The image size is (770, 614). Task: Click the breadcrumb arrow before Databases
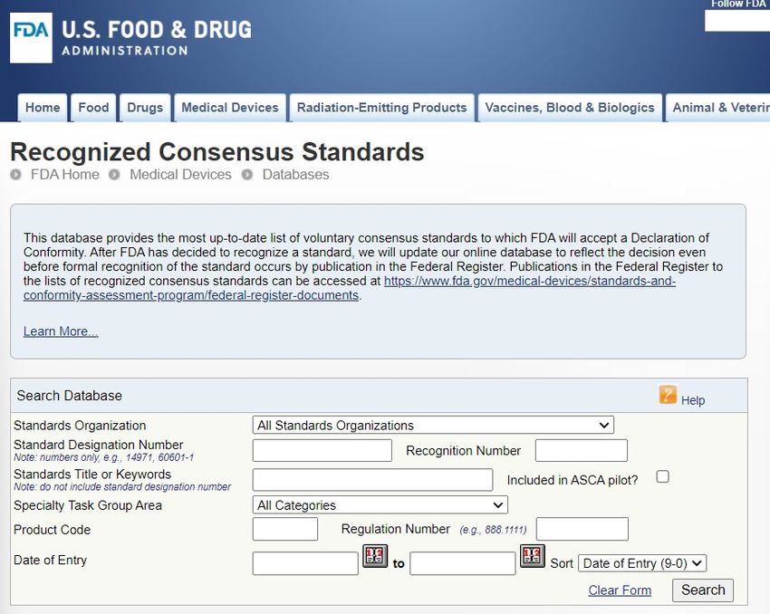click(x=247, y=175)
